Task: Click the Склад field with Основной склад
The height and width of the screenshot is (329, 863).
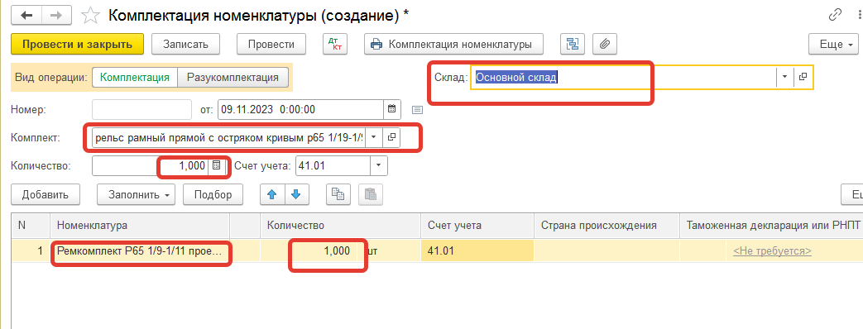Action: tap(623, 78)
